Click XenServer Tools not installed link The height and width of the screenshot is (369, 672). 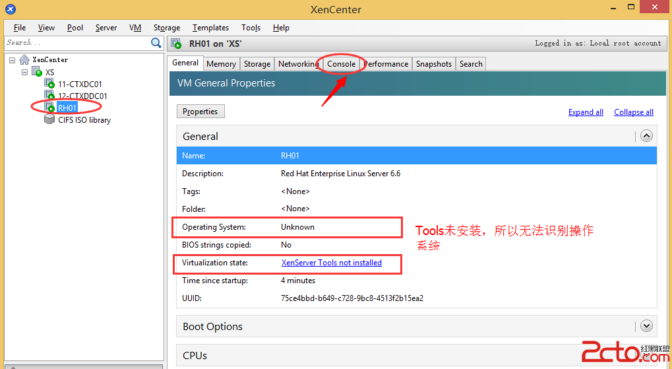pos(331,263)
